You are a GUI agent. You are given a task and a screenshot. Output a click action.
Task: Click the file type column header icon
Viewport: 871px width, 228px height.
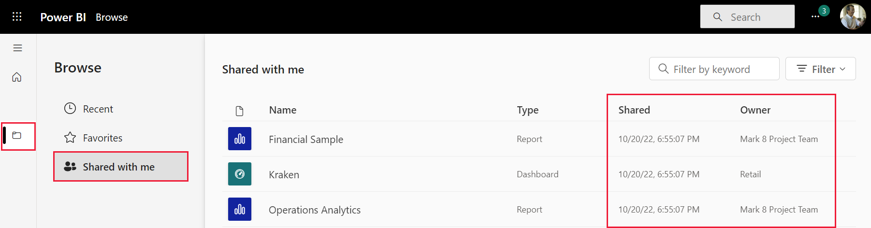coord(239,111)
